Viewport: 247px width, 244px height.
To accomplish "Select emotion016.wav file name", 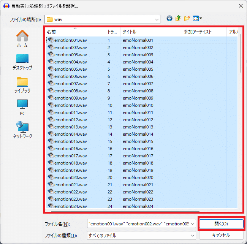I will 71,149.
